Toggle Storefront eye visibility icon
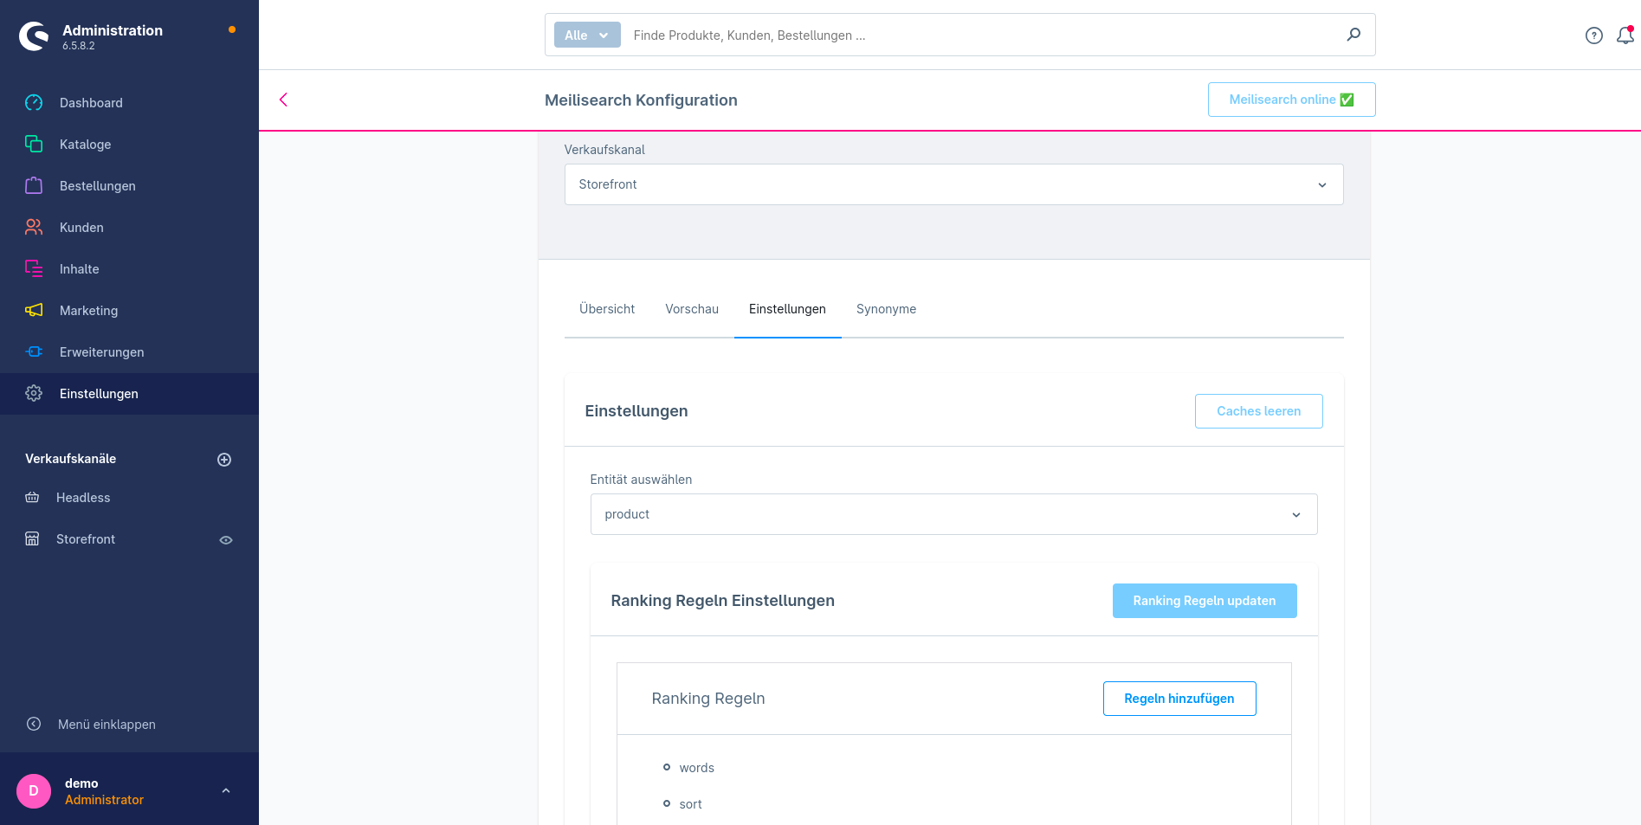 (x=226, y=540)
